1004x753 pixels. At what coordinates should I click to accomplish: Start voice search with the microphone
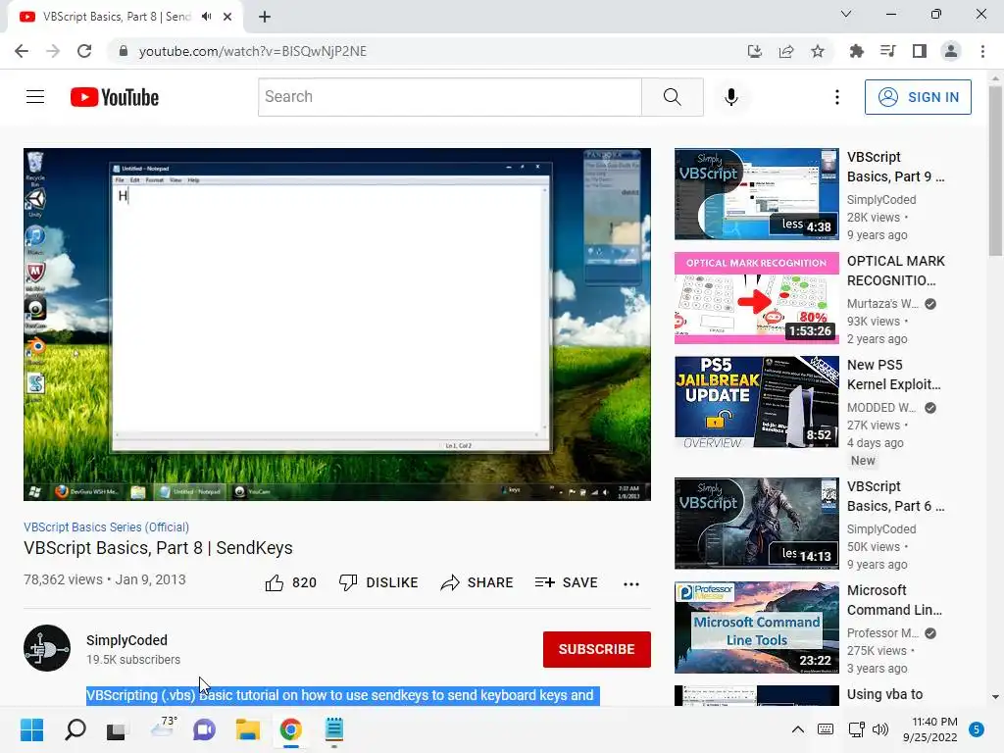coord(731,97)
